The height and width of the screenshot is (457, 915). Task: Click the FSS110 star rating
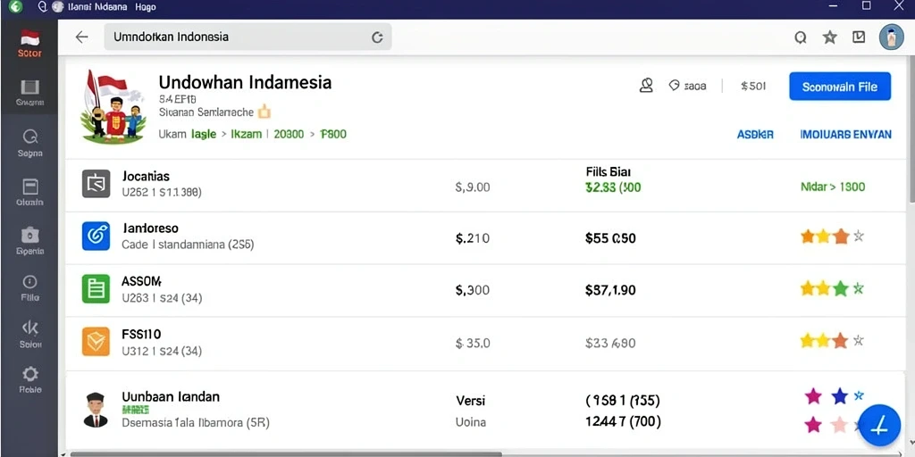832,340
